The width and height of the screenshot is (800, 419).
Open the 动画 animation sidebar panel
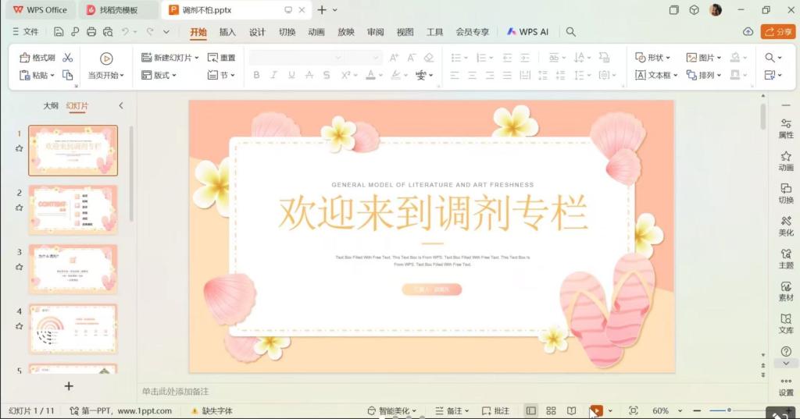pyautogui.click(x=785, y=161)
